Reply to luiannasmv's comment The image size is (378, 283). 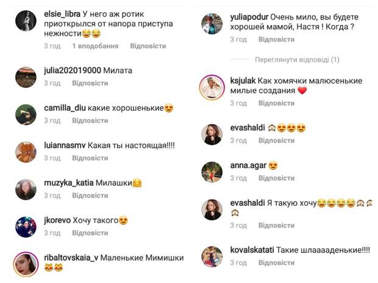(x=90, y=158)
